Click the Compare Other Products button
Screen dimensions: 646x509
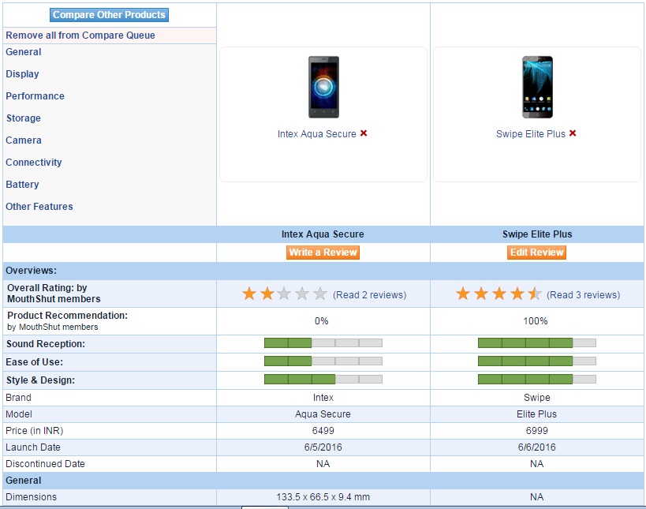(109, 15)
